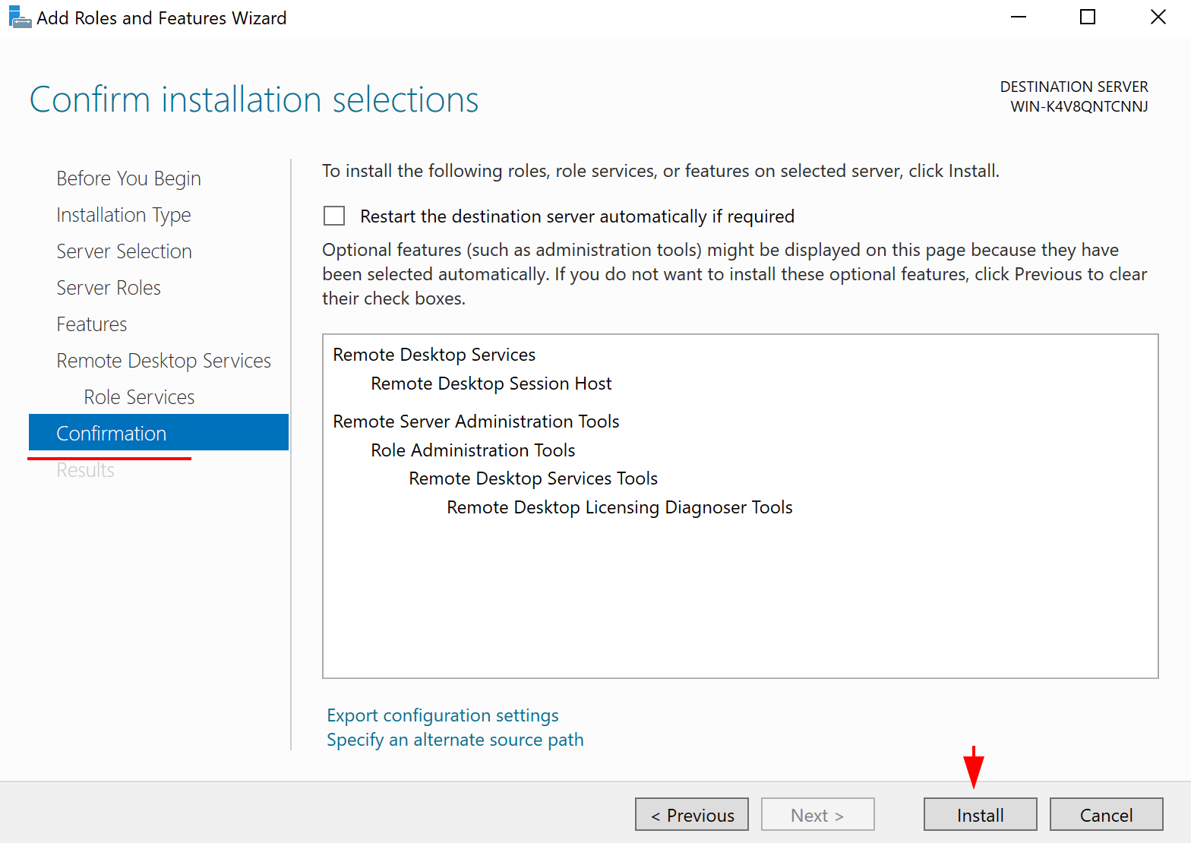Navigate to the Features step
The height and width of the screenshot is (843, 1191).
(x=91, y=324)
